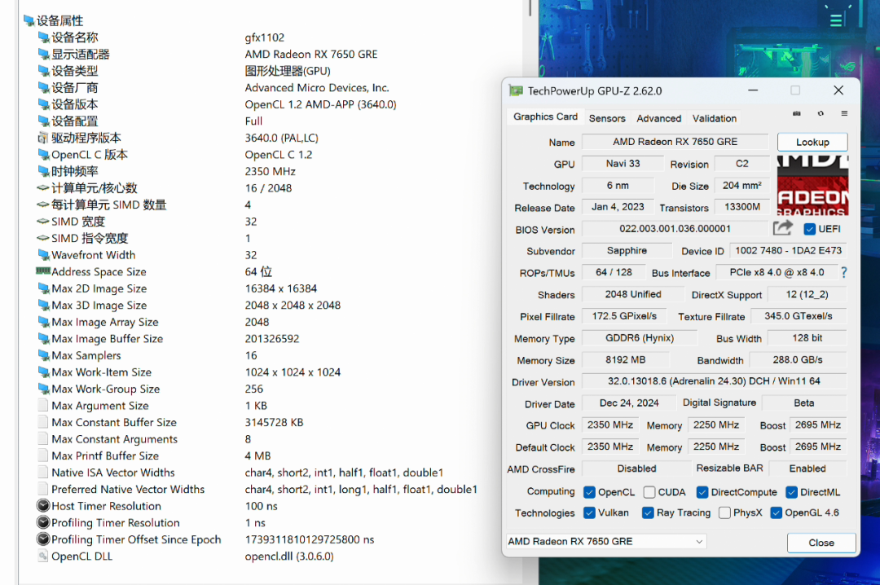Select the Max Work-Group Size row
880x585 pixels.
click(x=270, y=389)
